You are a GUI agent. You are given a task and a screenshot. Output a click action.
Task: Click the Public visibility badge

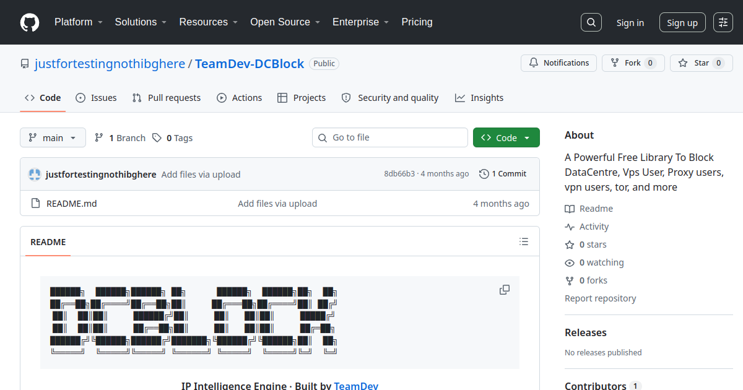pos(324,64)
